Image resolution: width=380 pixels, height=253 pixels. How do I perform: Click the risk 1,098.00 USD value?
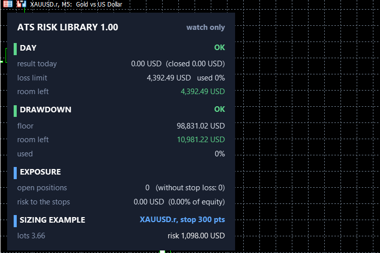[x=196, y=236]
